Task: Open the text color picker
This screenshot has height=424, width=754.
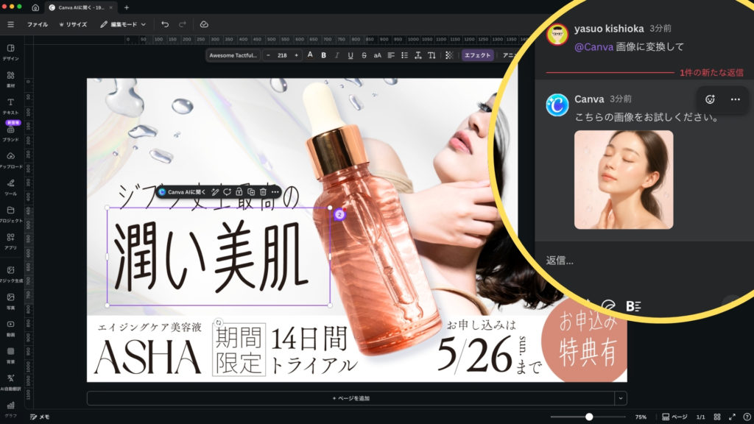Action: click(310, 55)
